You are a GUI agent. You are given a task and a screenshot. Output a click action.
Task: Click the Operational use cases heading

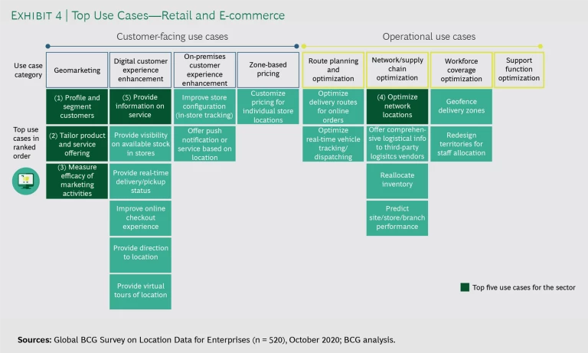tap(429, 36)
